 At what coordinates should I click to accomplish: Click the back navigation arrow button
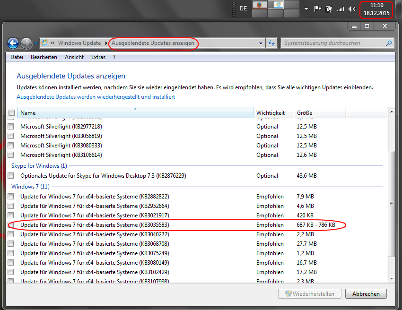(13, 43)
